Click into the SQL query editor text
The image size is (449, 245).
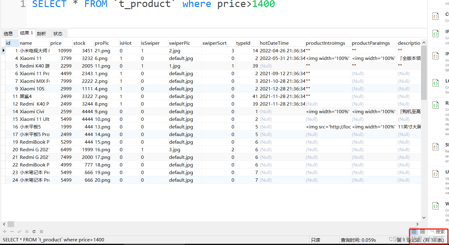tap(154, 4)
